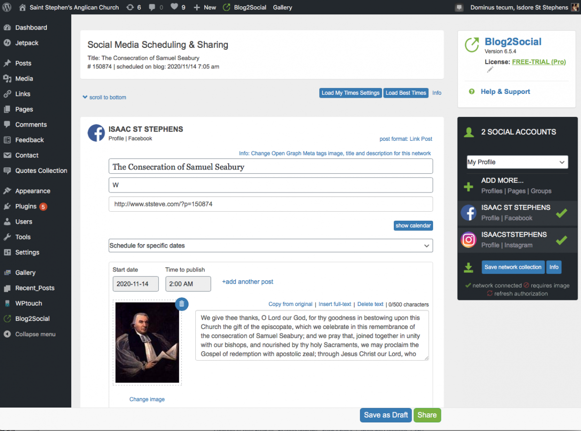Toggle the ISAAC ST STEPHENS Facebook account checkmark

coord(561,213)
